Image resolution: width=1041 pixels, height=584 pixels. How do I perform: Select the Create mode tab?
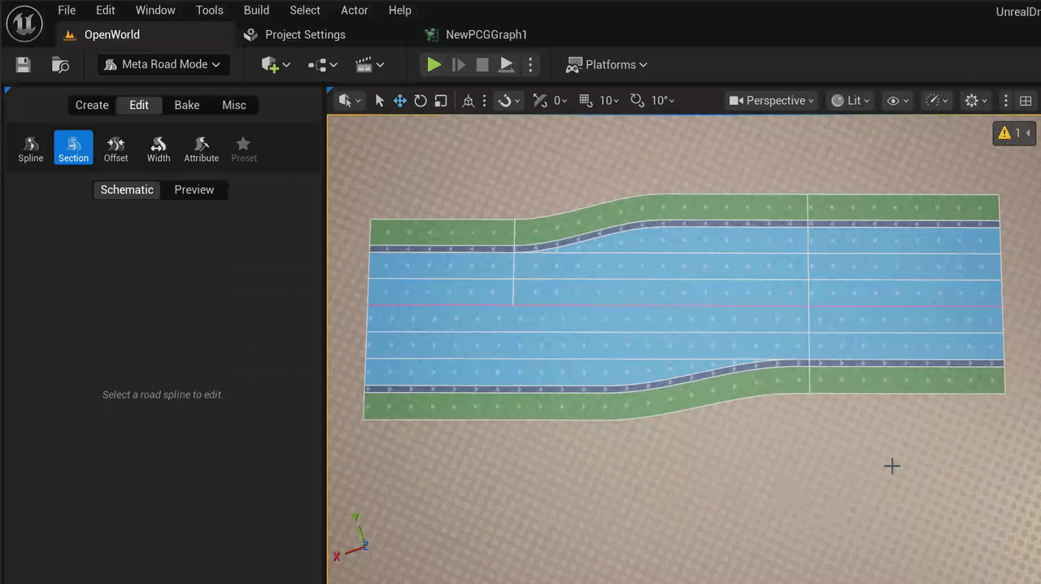pyautogui.click(x=92, y=105)
